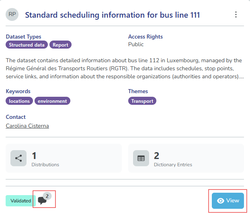Open the 1 Distributions card
The image size is (250, 214).
click(64, 158)
